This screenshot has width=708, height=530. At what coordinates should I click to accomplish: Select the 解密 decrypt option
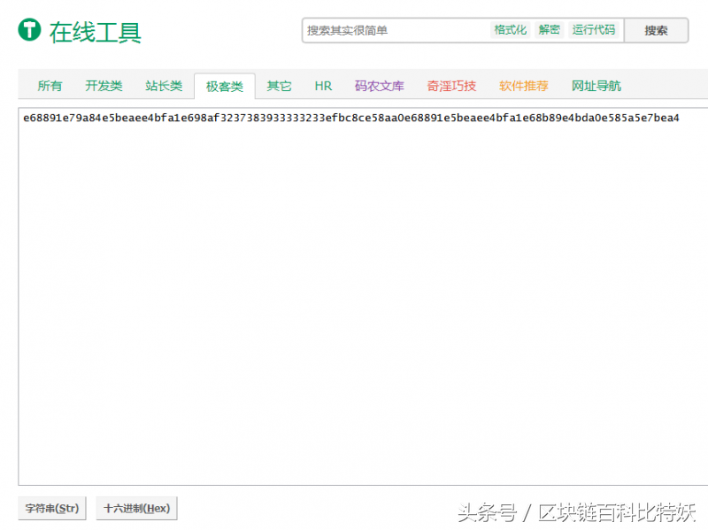(x=549, y=29)
